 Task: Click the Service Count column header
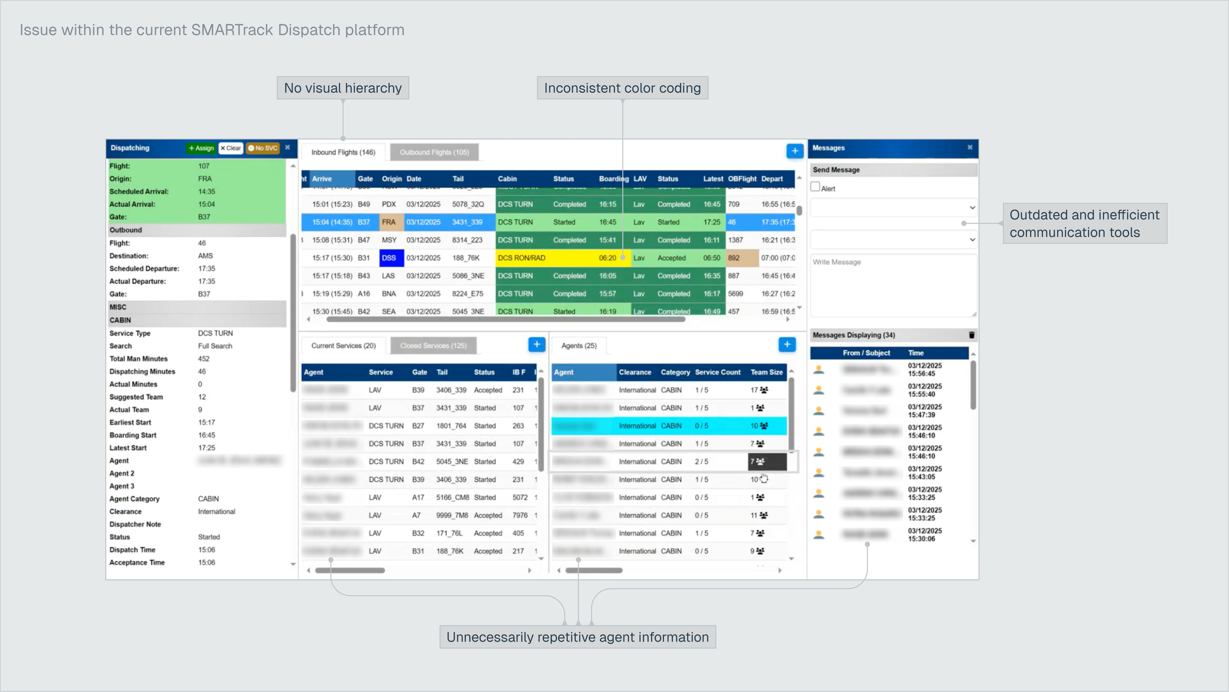pos(717,372)
